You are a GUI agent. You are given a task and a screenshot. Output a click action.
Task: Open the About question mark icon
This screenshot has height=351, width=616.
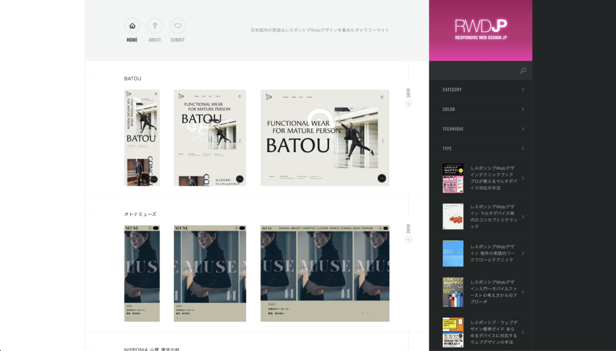155,26
